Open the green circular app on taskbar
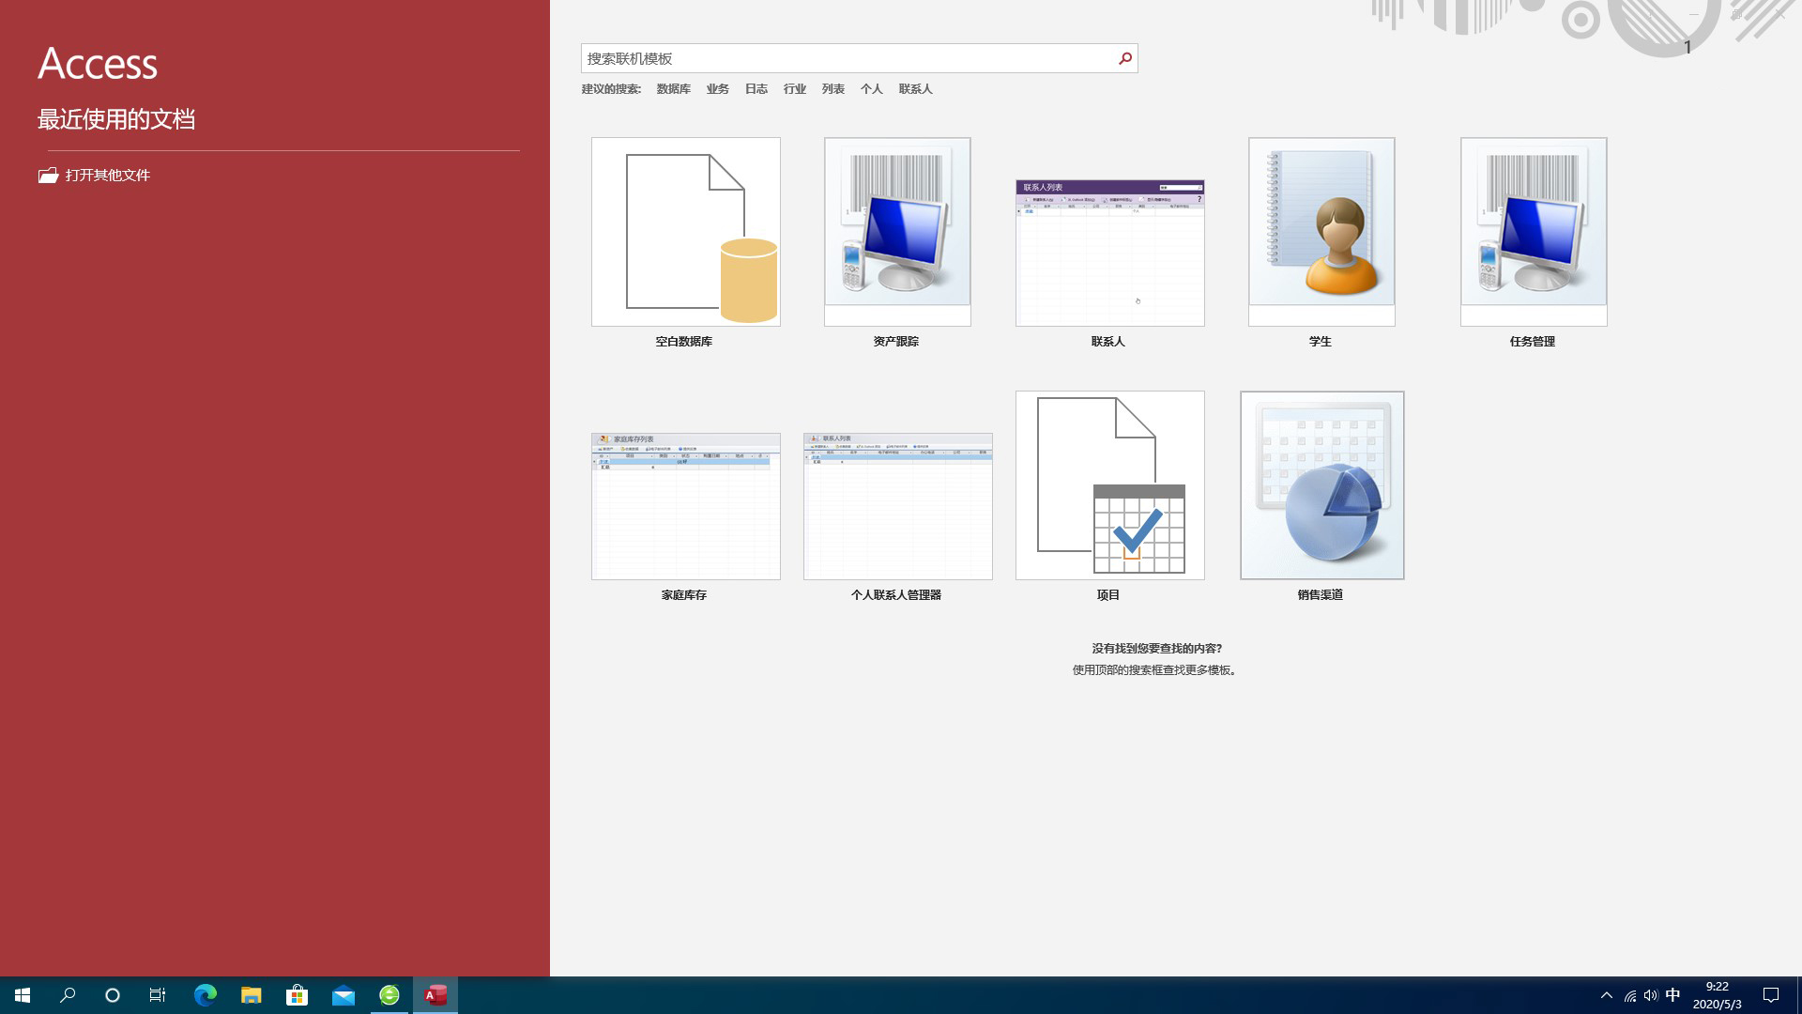The image size is (1802, 1014). [389, 995]
